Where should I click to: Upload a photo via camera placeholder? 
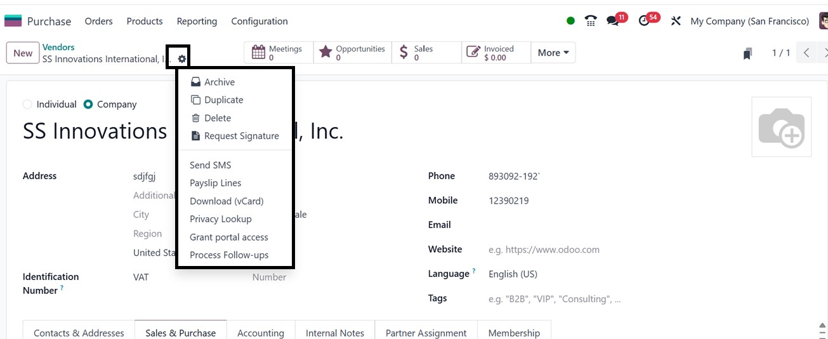[x=781, y=127]
